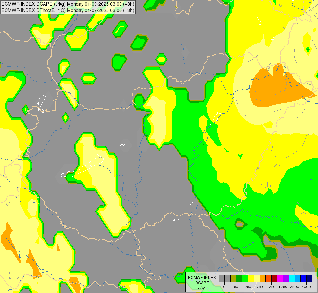Click the pale yellow legend swatch
This screenshot has width=318, height=293.
[x=257, y=278]
